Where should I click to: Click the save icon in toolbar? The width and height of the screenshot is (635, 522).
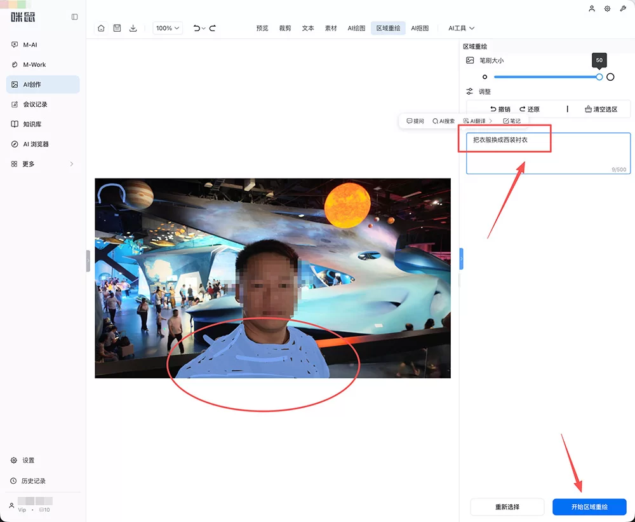[x=117, y=28]
